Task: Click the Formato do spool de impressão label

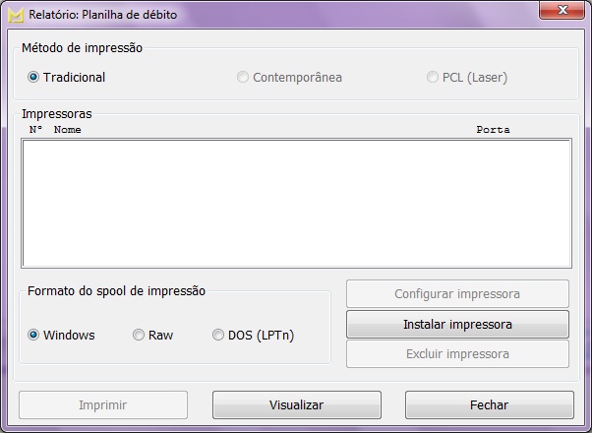Action: point(116,290)
